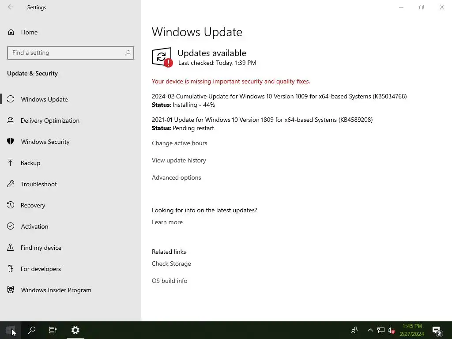Viewport: 452px width, 339px height.
Task: Click the Backup upward arrow icon
Action: point(11,162)
